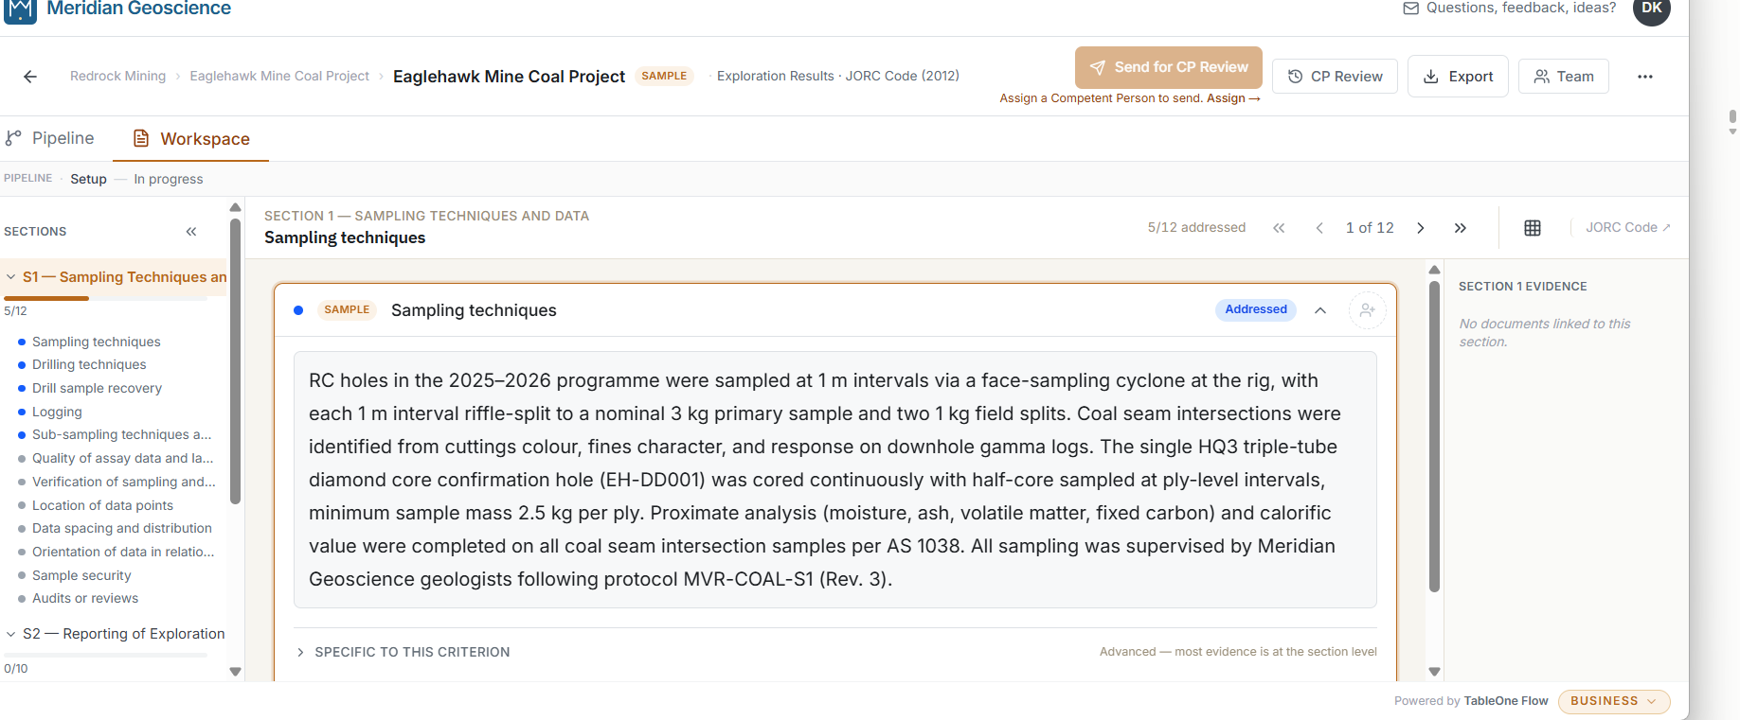Jump to last criterion double-chevron
The image size is (1740, 720).
coord(1461,228)
